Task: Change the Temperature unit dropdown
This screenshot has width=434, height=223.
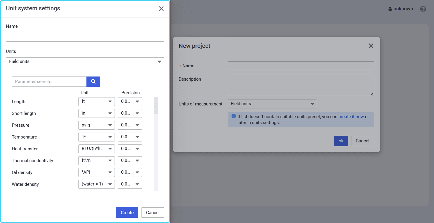Action: 97,137
